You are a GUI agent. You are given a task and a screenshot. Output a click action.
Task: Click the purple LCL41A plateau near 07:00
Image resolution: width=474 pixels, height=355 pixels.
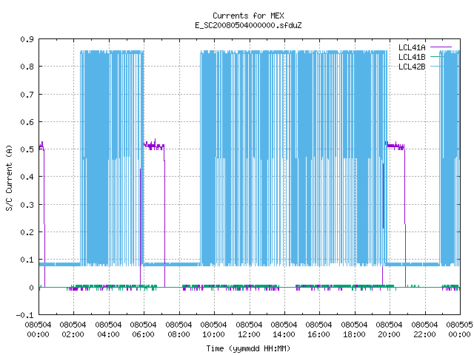154,146
